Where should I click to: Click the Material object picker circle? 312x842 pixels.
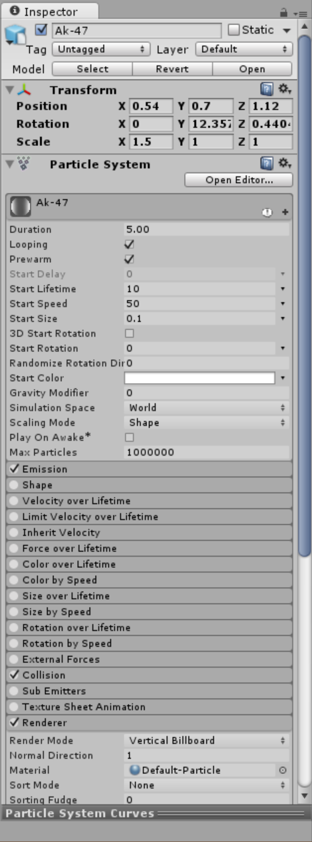point(283,770)
